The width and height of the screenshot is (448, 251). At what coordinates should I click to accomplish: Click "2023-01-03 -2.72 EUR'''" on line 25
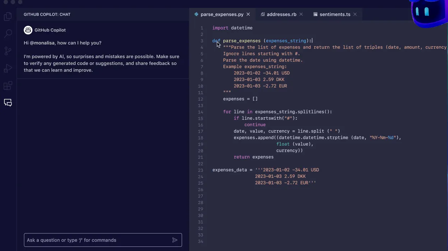285,183
